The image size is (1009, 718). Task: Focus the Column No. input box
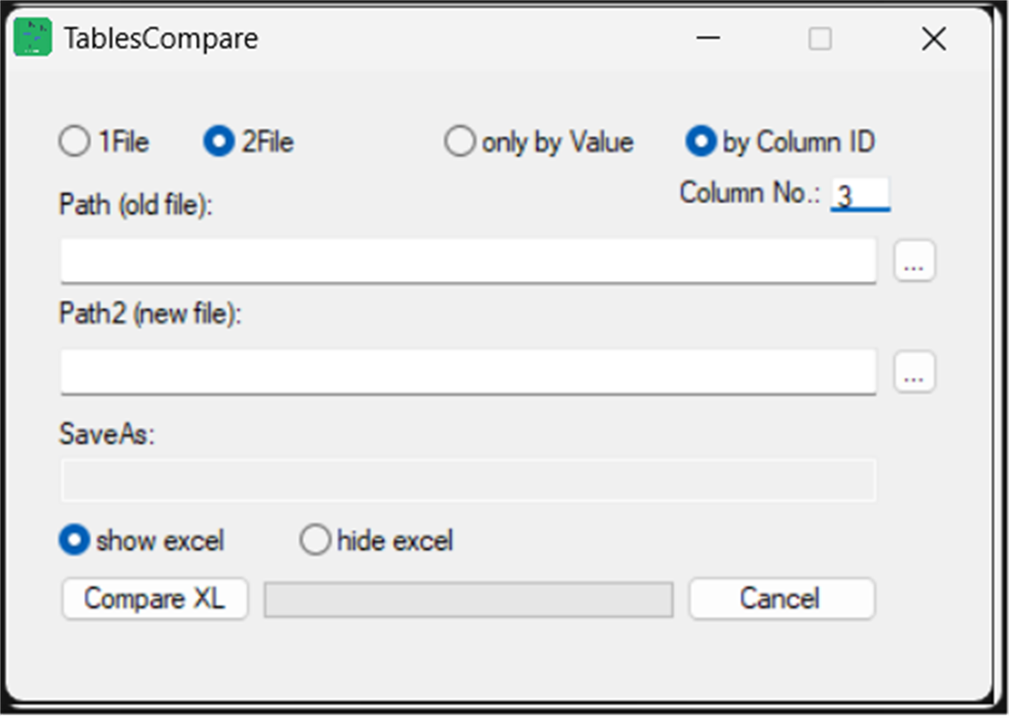[x=860, y=195]
